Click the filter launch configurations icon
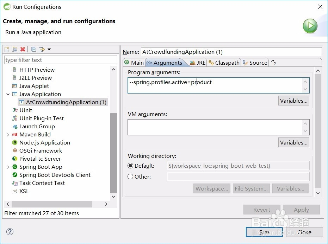 [42, 49]
